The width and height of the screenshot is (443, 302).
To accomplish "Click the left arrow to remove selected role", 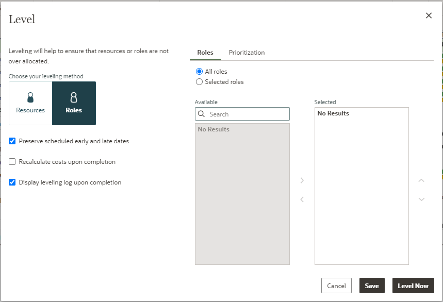I will point(302,199).
